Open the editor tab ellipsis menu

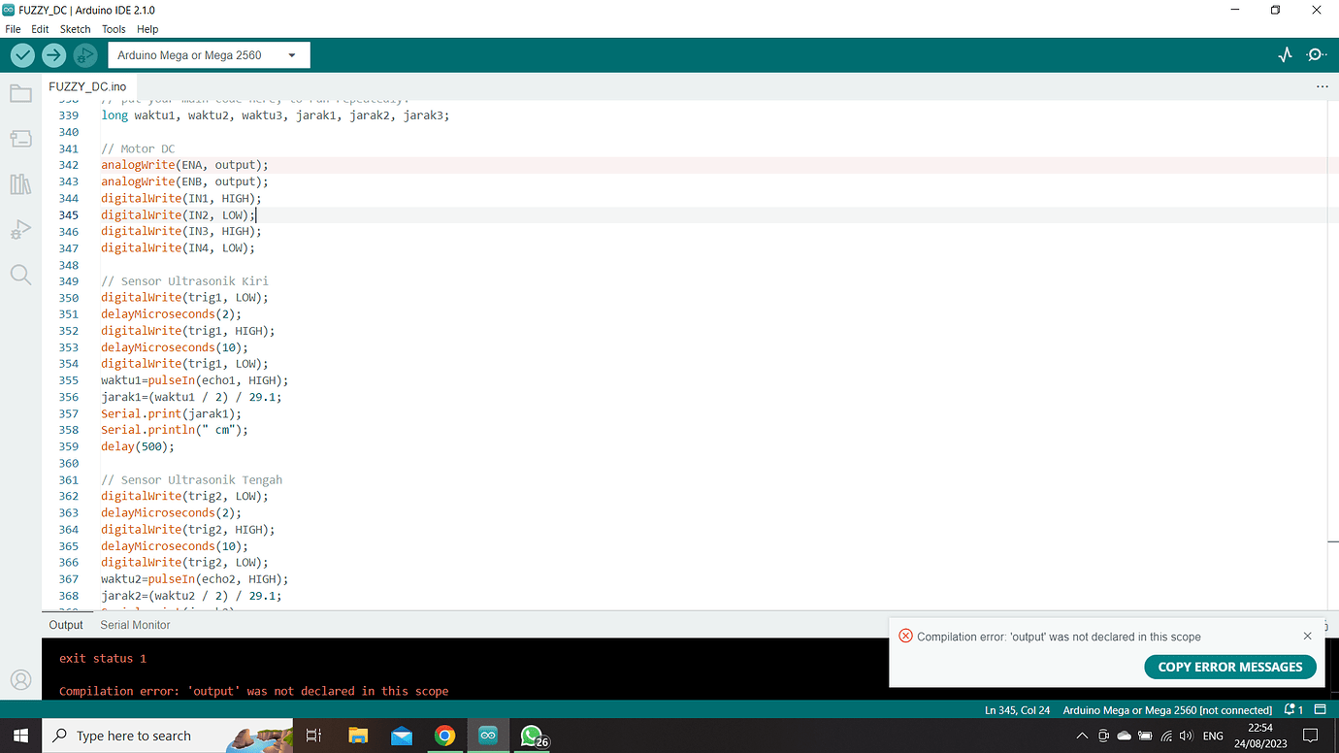pos(1322,86)
